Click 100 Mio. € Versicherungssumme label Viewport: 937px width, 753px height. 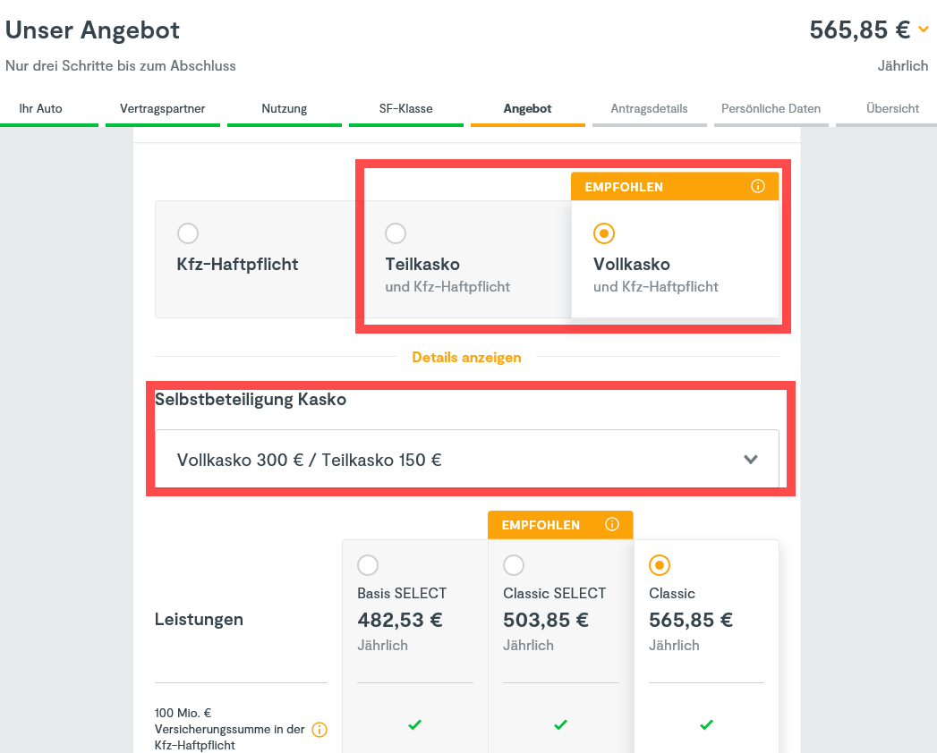pos(229,729)
